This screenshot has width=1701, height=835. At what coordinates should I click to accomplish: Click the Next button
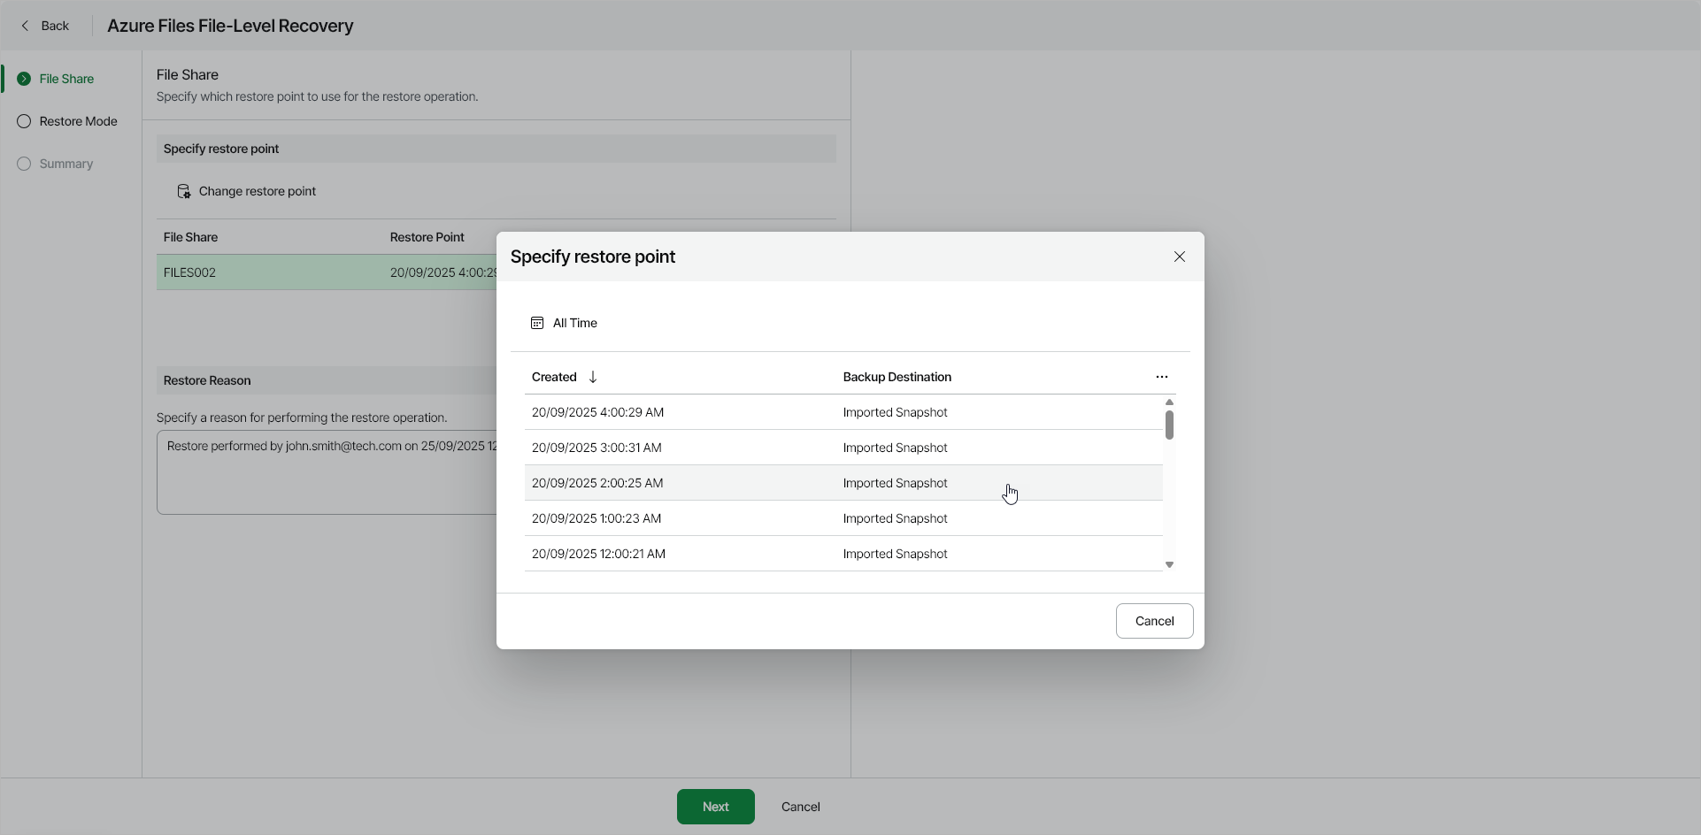point(714,806)
